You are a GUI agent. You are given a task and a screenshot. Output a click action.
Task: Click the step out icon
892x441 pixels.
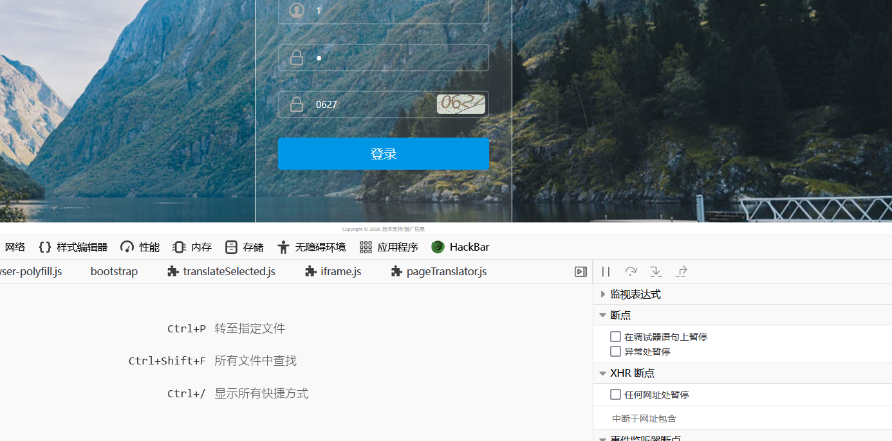click(x=682, y=272)
